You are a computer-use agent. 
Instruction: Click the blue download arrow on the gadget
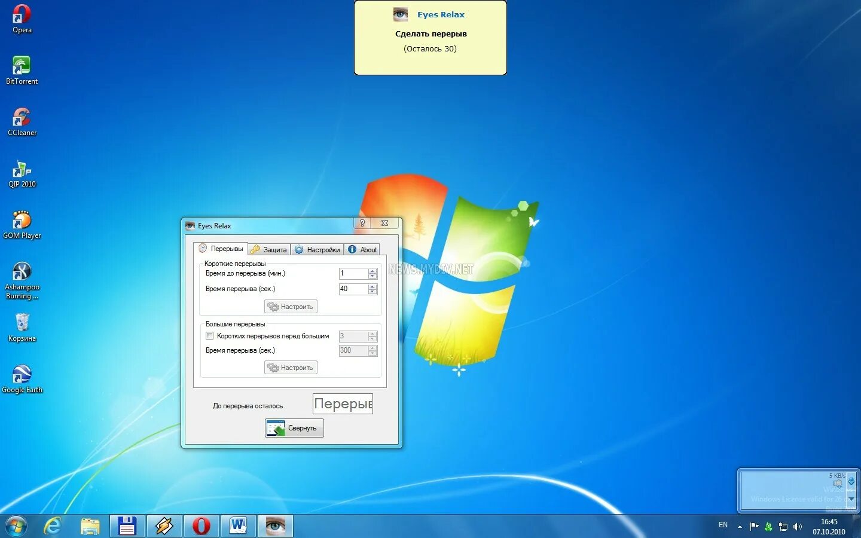point(851,482)
